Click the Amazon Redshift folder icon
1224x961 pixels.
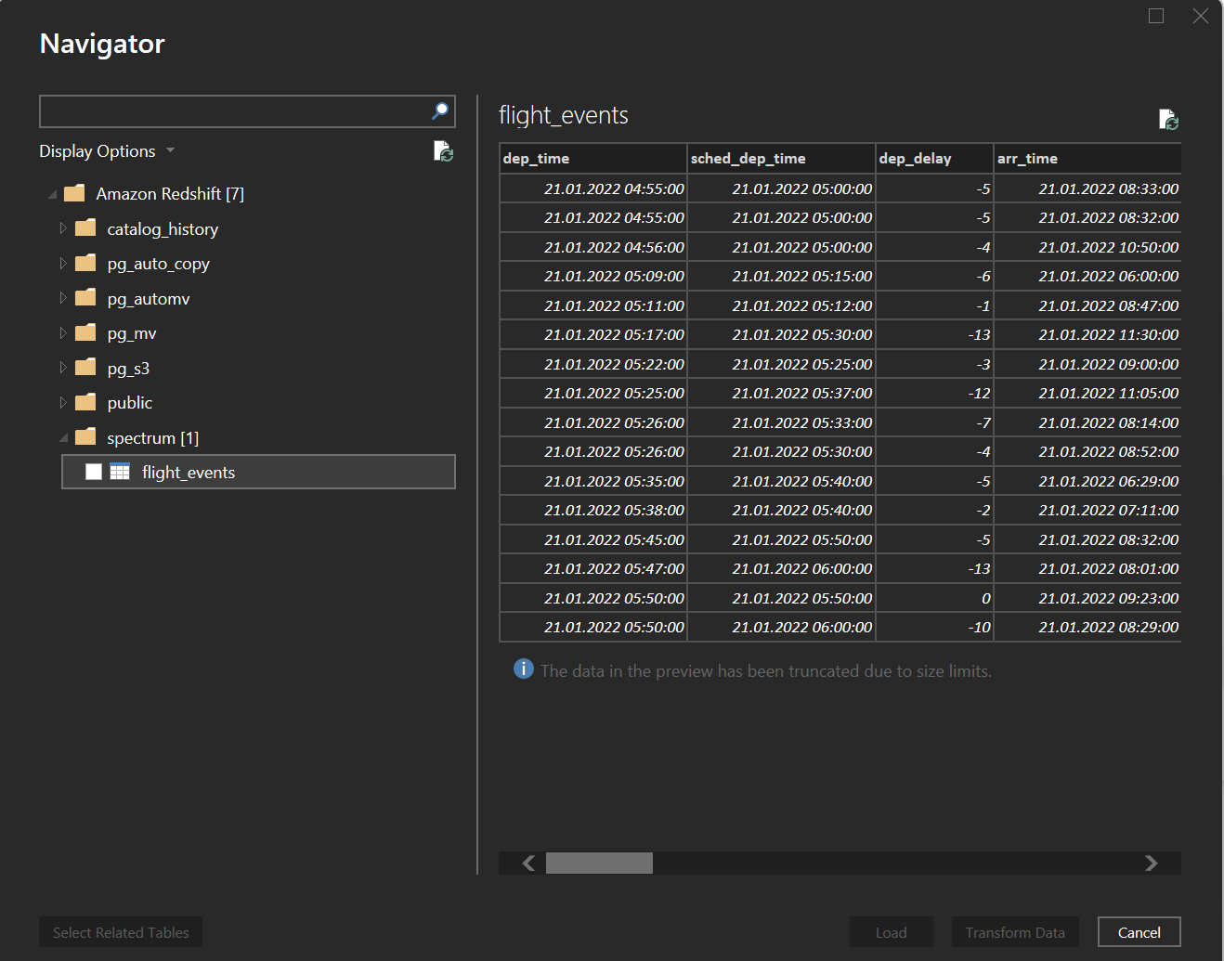click(74, 193)
